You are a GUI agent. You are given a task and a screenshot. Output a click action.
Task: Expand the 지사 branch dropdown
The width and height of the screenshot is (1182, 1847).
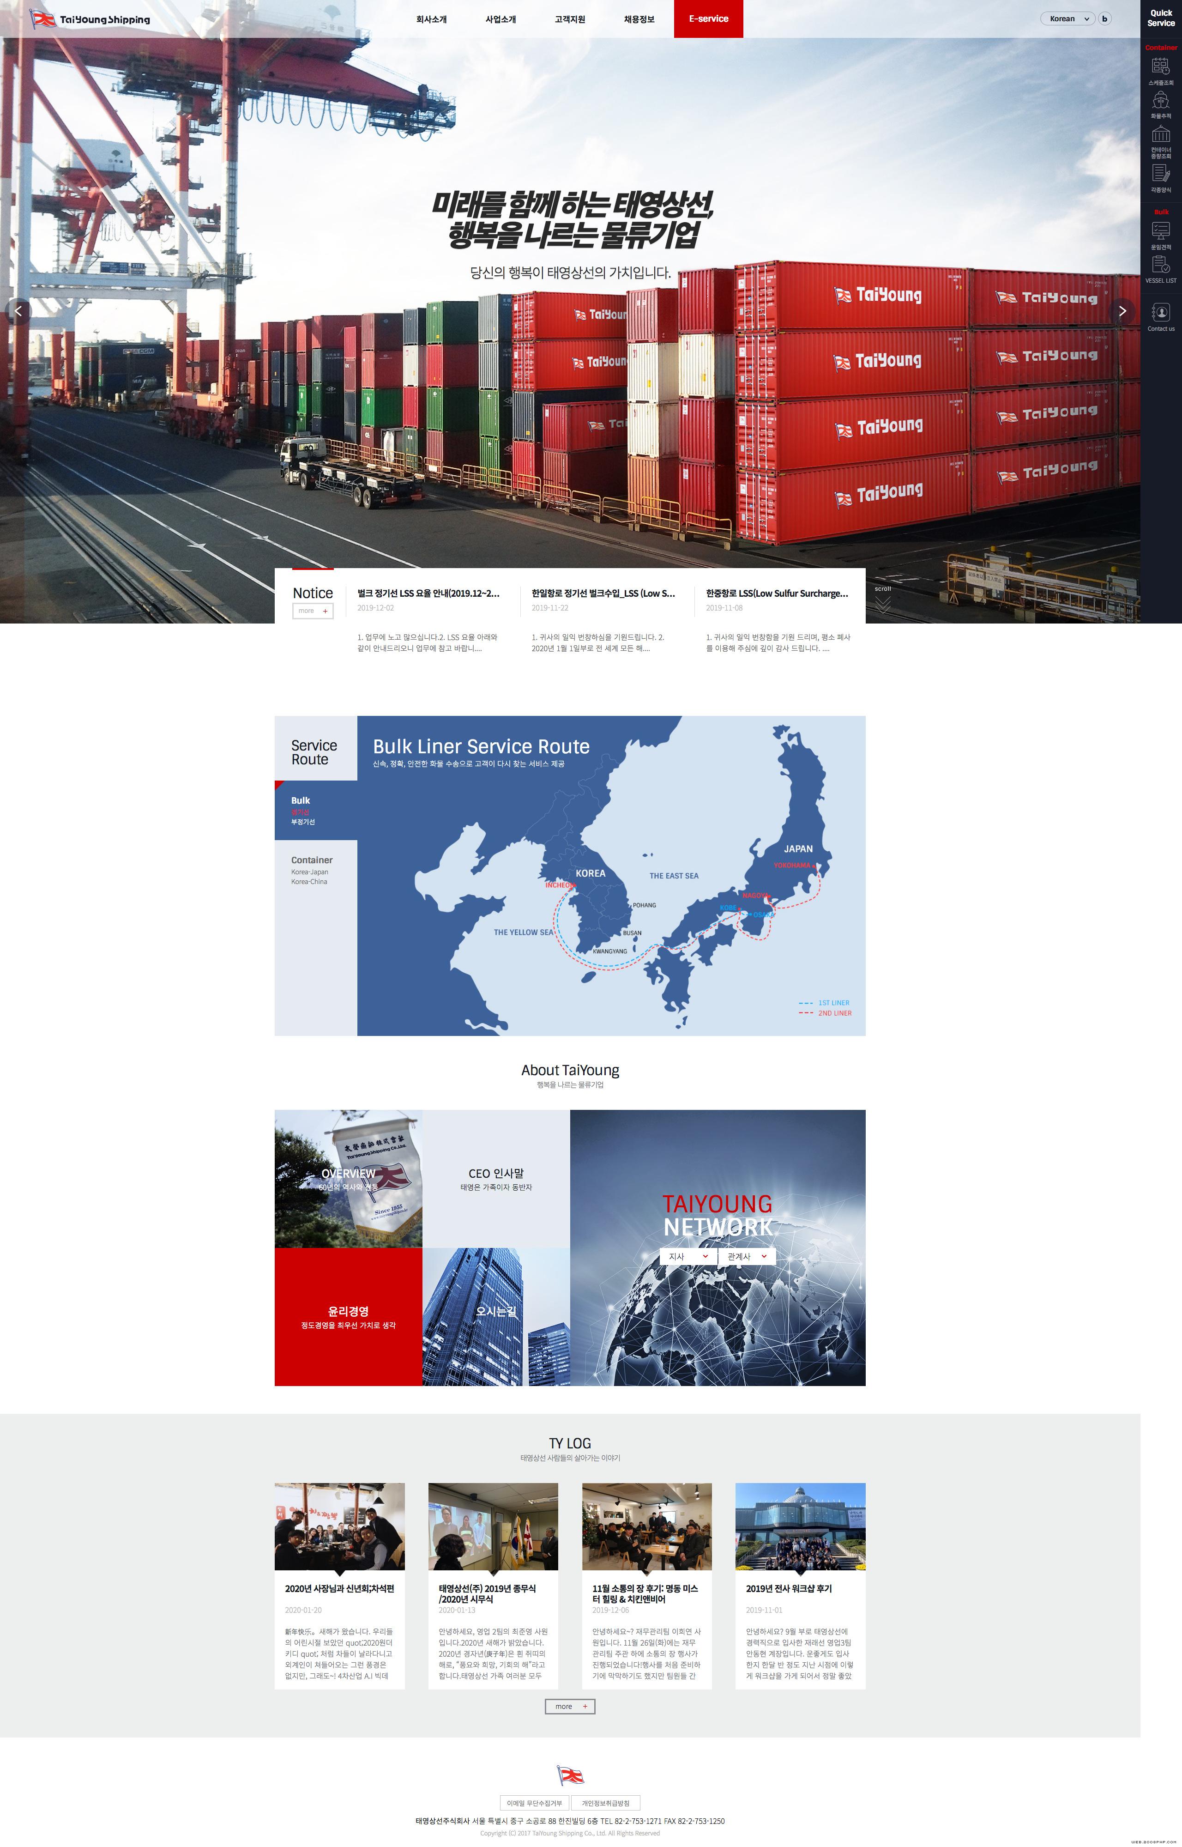688,1257
